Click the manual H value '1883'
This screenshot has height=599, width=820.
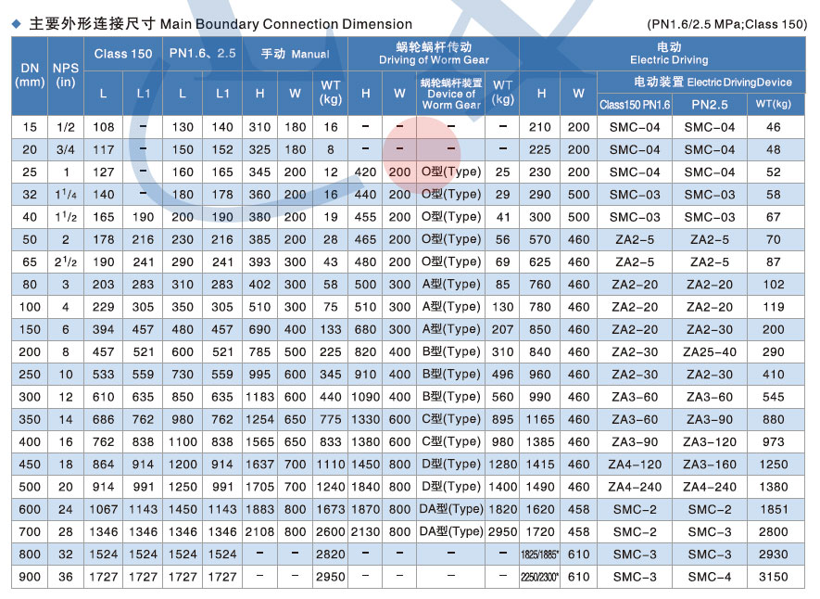259,510
